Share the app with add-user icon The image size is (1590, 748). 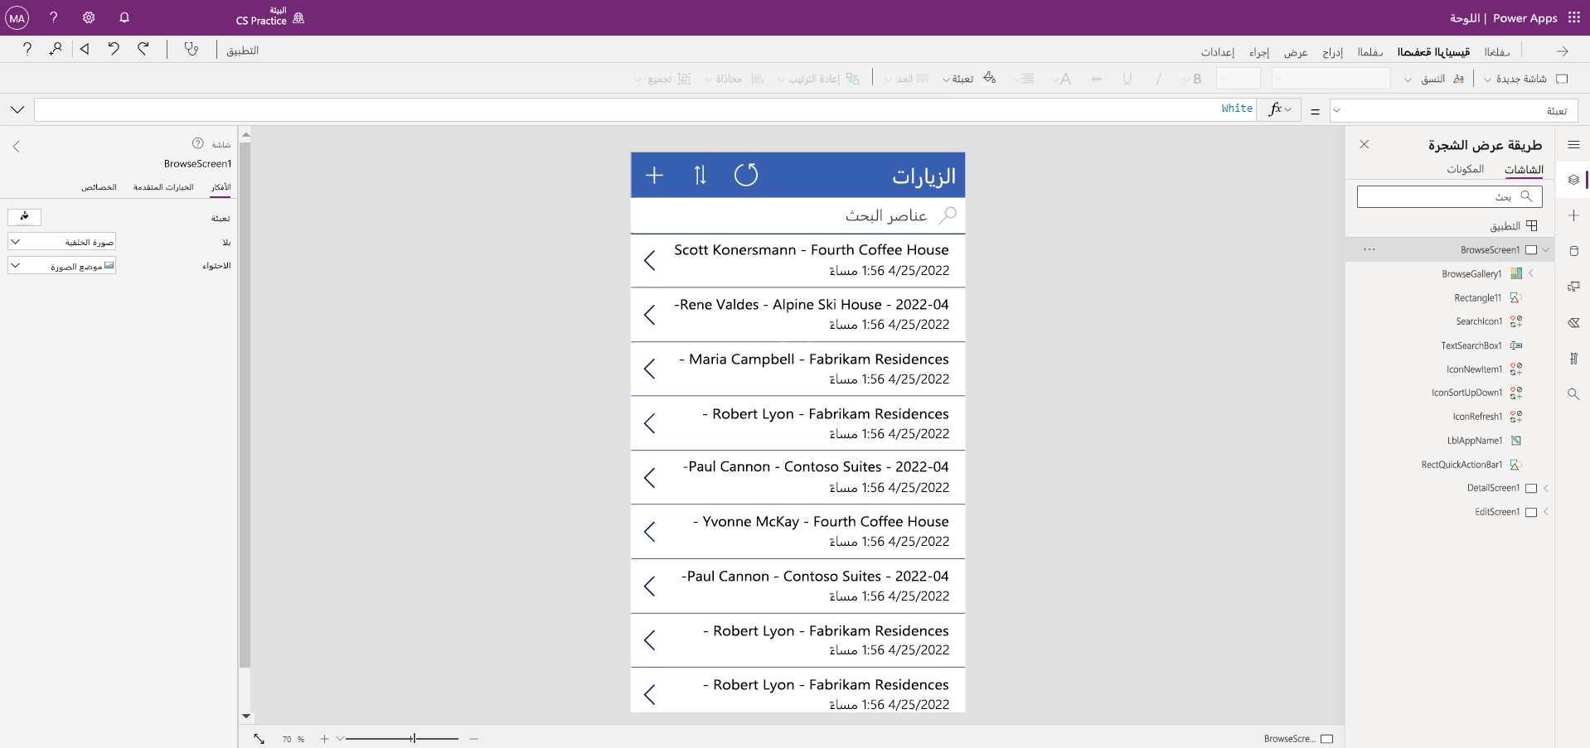(x=56, y=49)
